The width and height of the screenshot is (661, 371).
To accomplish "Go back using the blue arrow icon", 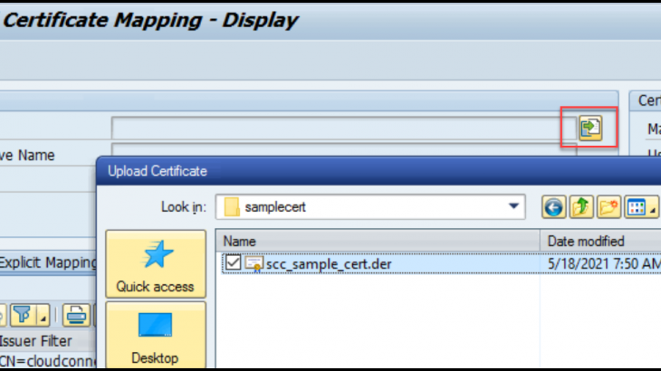I will tap(553, 207).
